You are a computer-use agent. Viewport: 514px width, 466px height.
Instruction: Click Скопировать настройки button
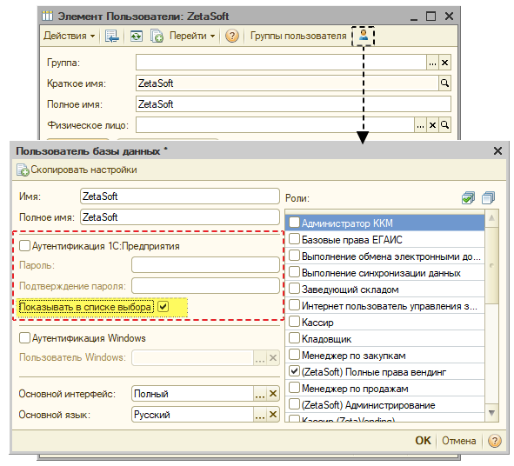click(77, 170)
